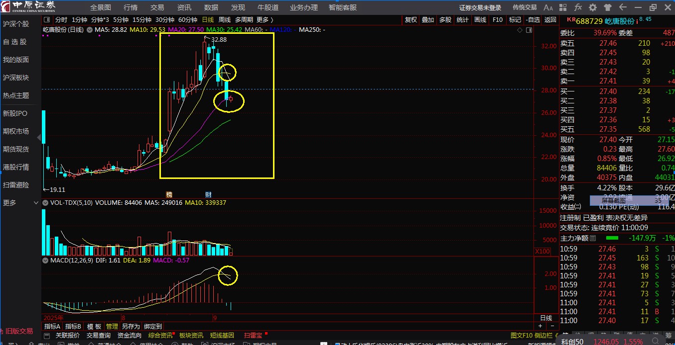Viewport: 675px width, 345px height.
Task: Switch to the 5分钟 period
Action: tap(121, 20)
